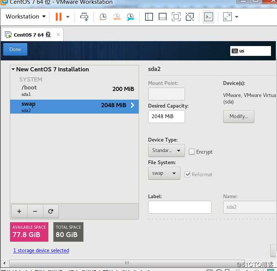Remove the selected mount point
This screenshot has height=271, width=277.
pyautogui.click(x=35, y=211)
